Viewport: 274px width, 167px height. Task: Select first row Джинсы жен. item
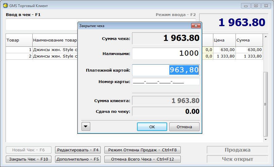tap(52, 50)
